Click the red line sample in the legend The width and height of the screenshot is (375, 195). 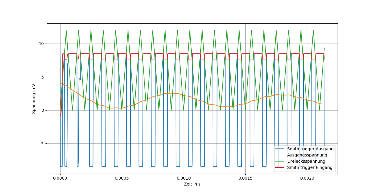(x=280, y=167)
